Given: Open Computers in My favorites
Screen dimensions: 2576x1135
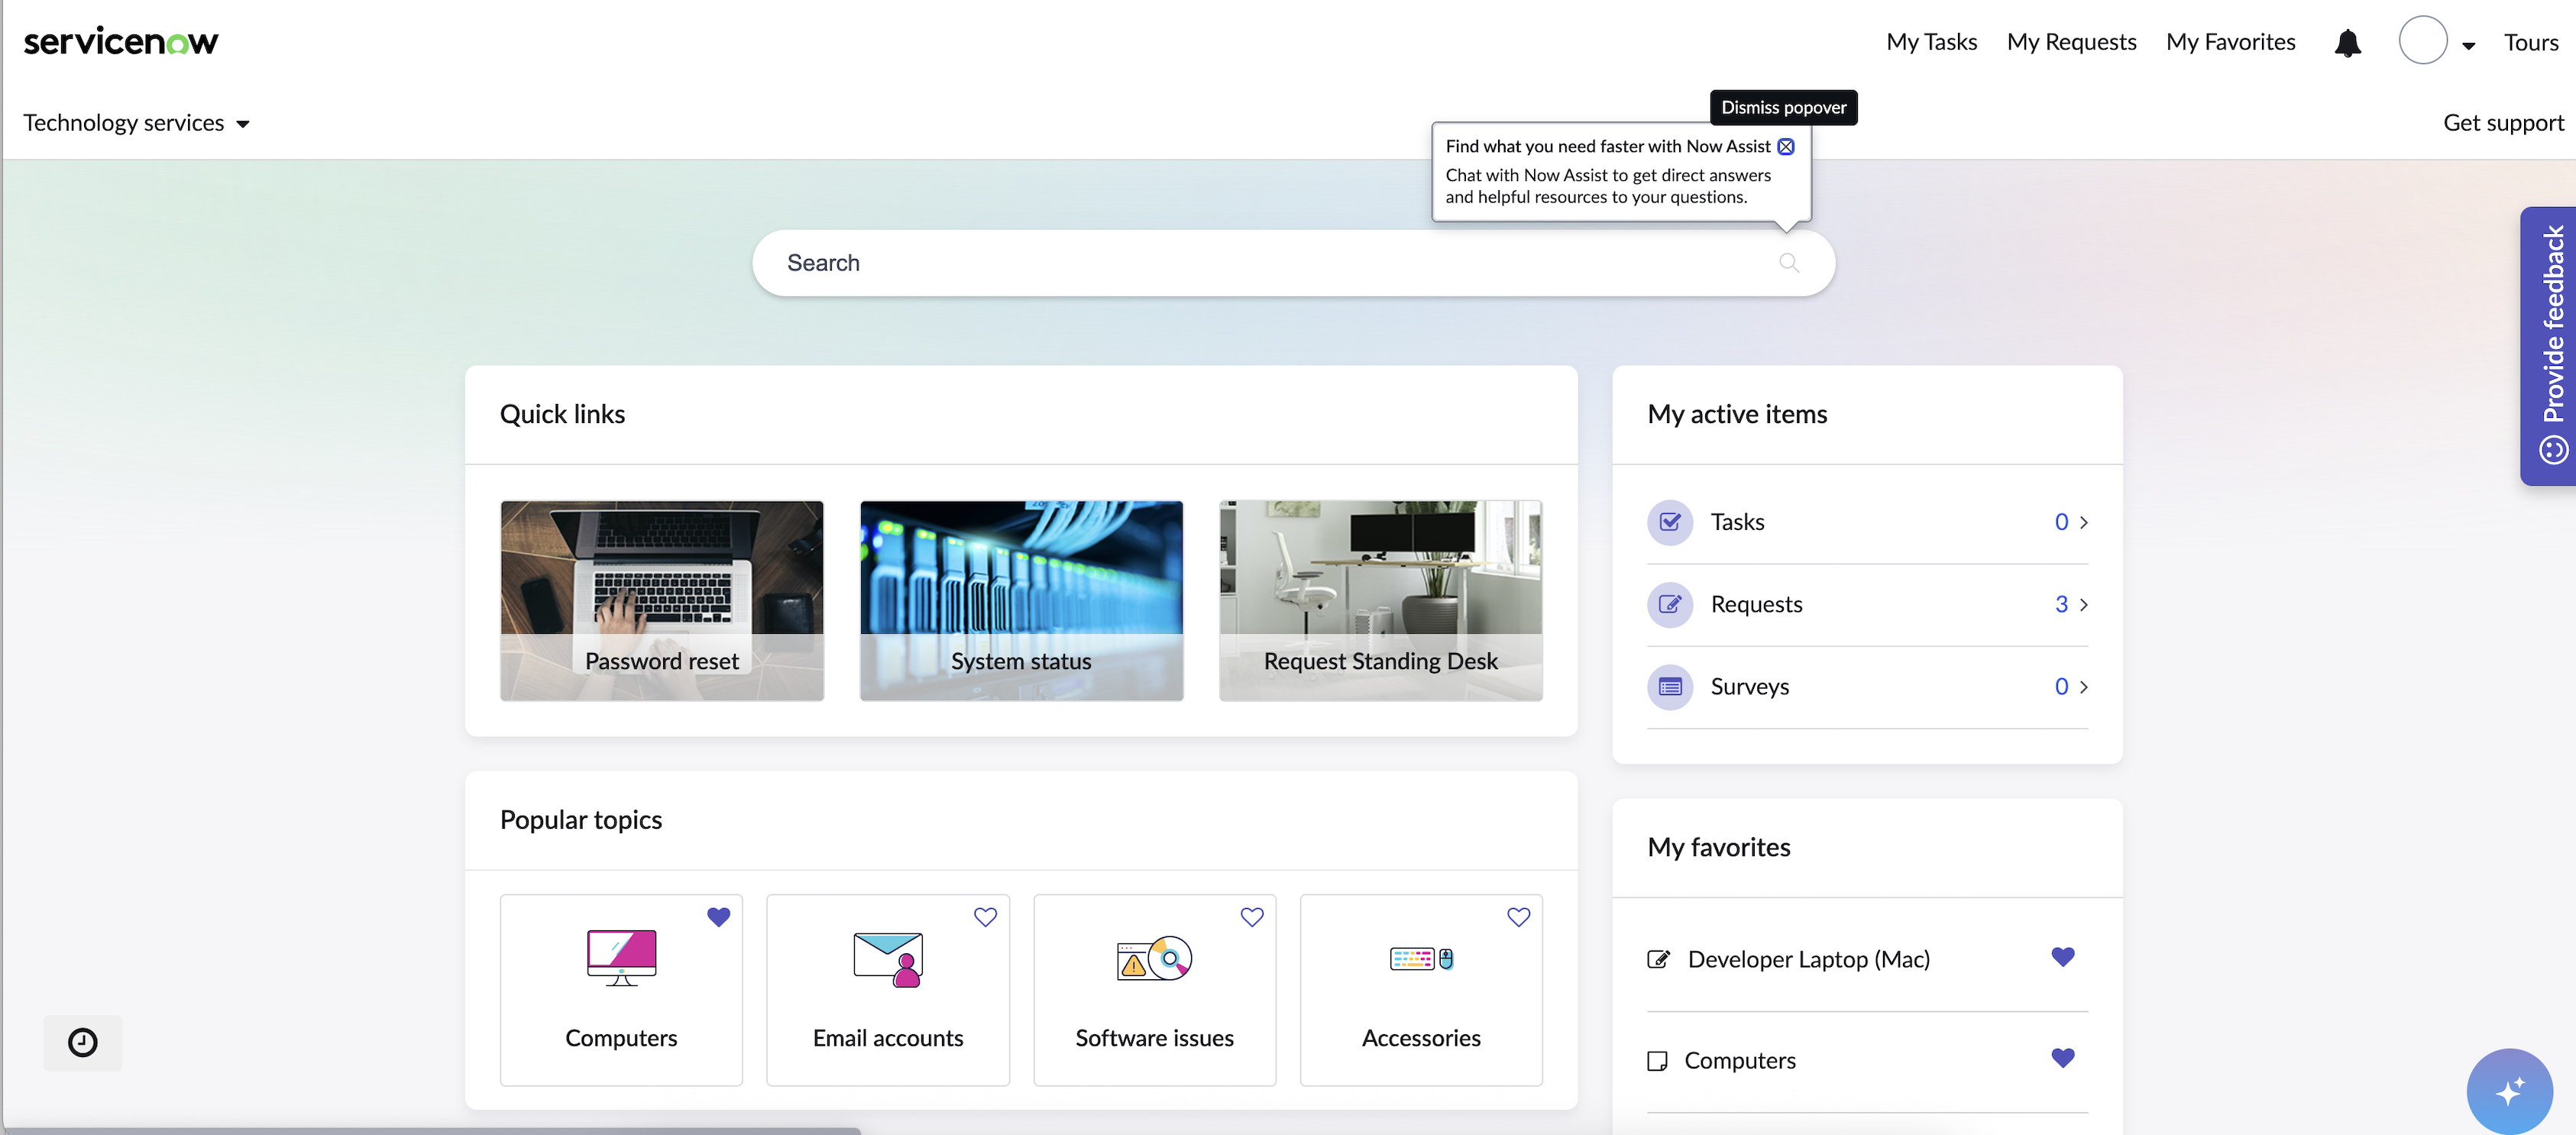Looking at the screenshot, I should pos(1739,1061).
